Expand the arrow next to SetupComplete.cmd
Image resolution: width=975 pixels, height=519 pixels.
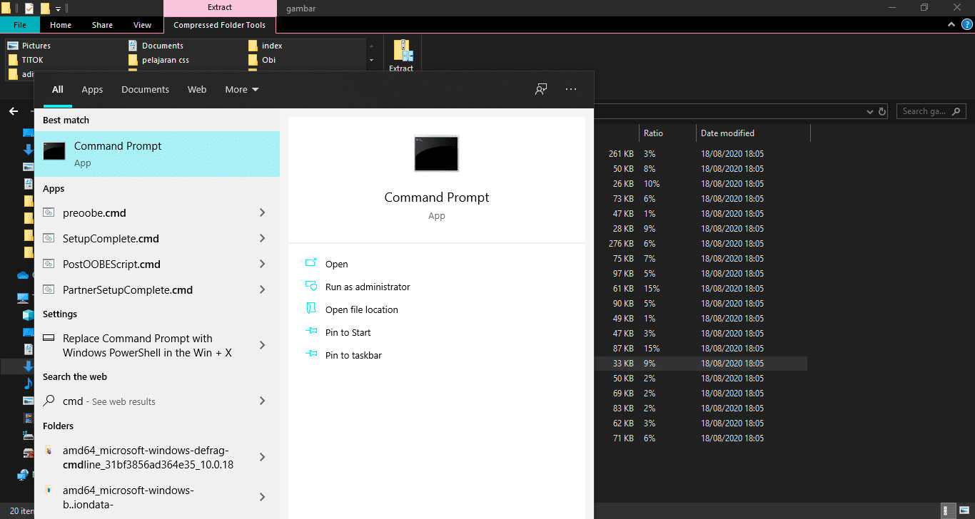point(263,238)
